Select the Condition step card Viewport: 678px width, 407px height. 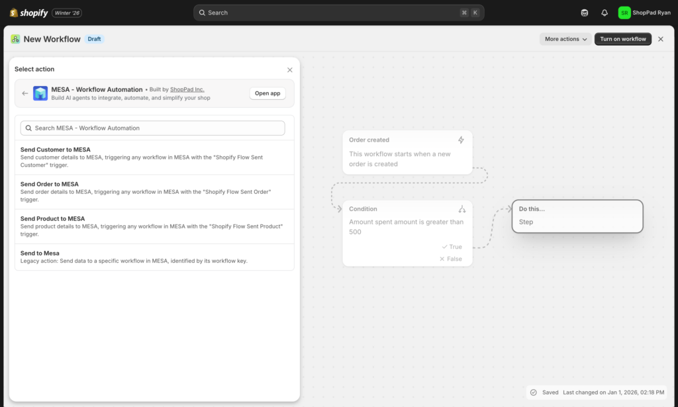coord(407,234)
